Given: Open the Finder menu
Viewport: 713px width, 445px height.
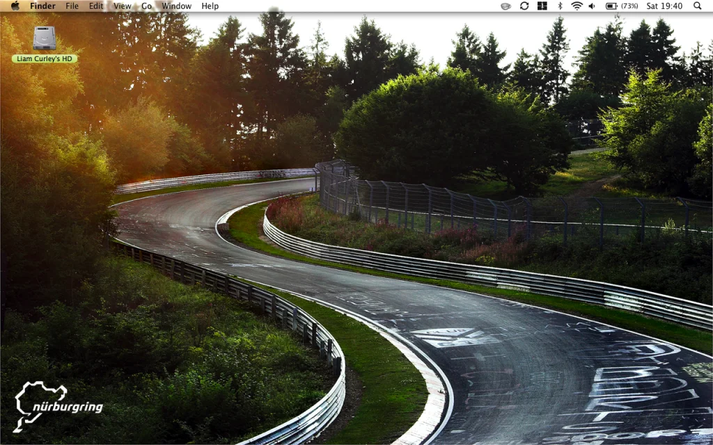Looking at the screenshot, I should (42, 6).
